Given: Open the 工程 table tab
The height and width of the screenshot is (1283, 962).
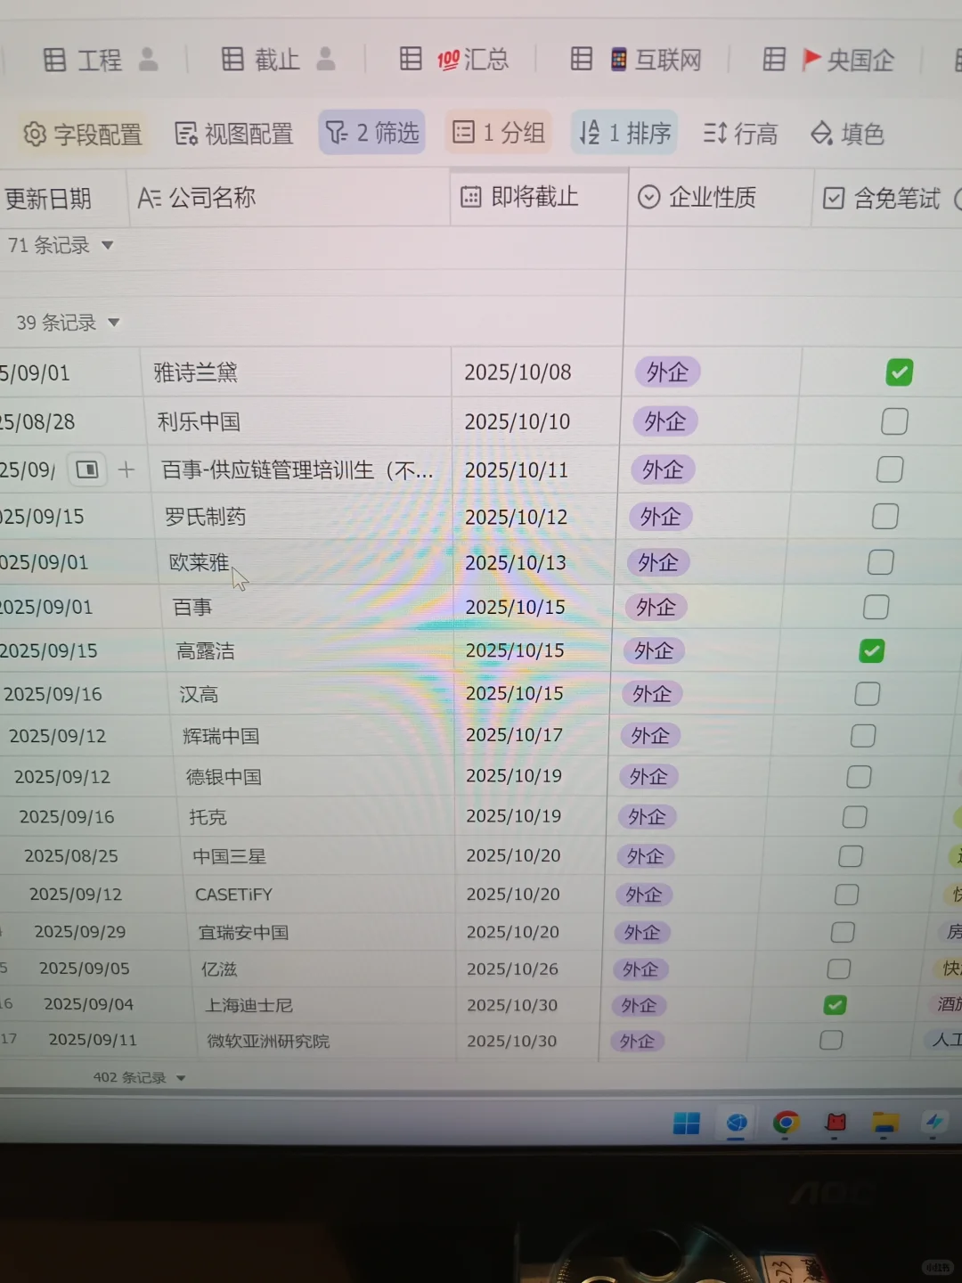Looking at the screenshot, I should point(83,60).
